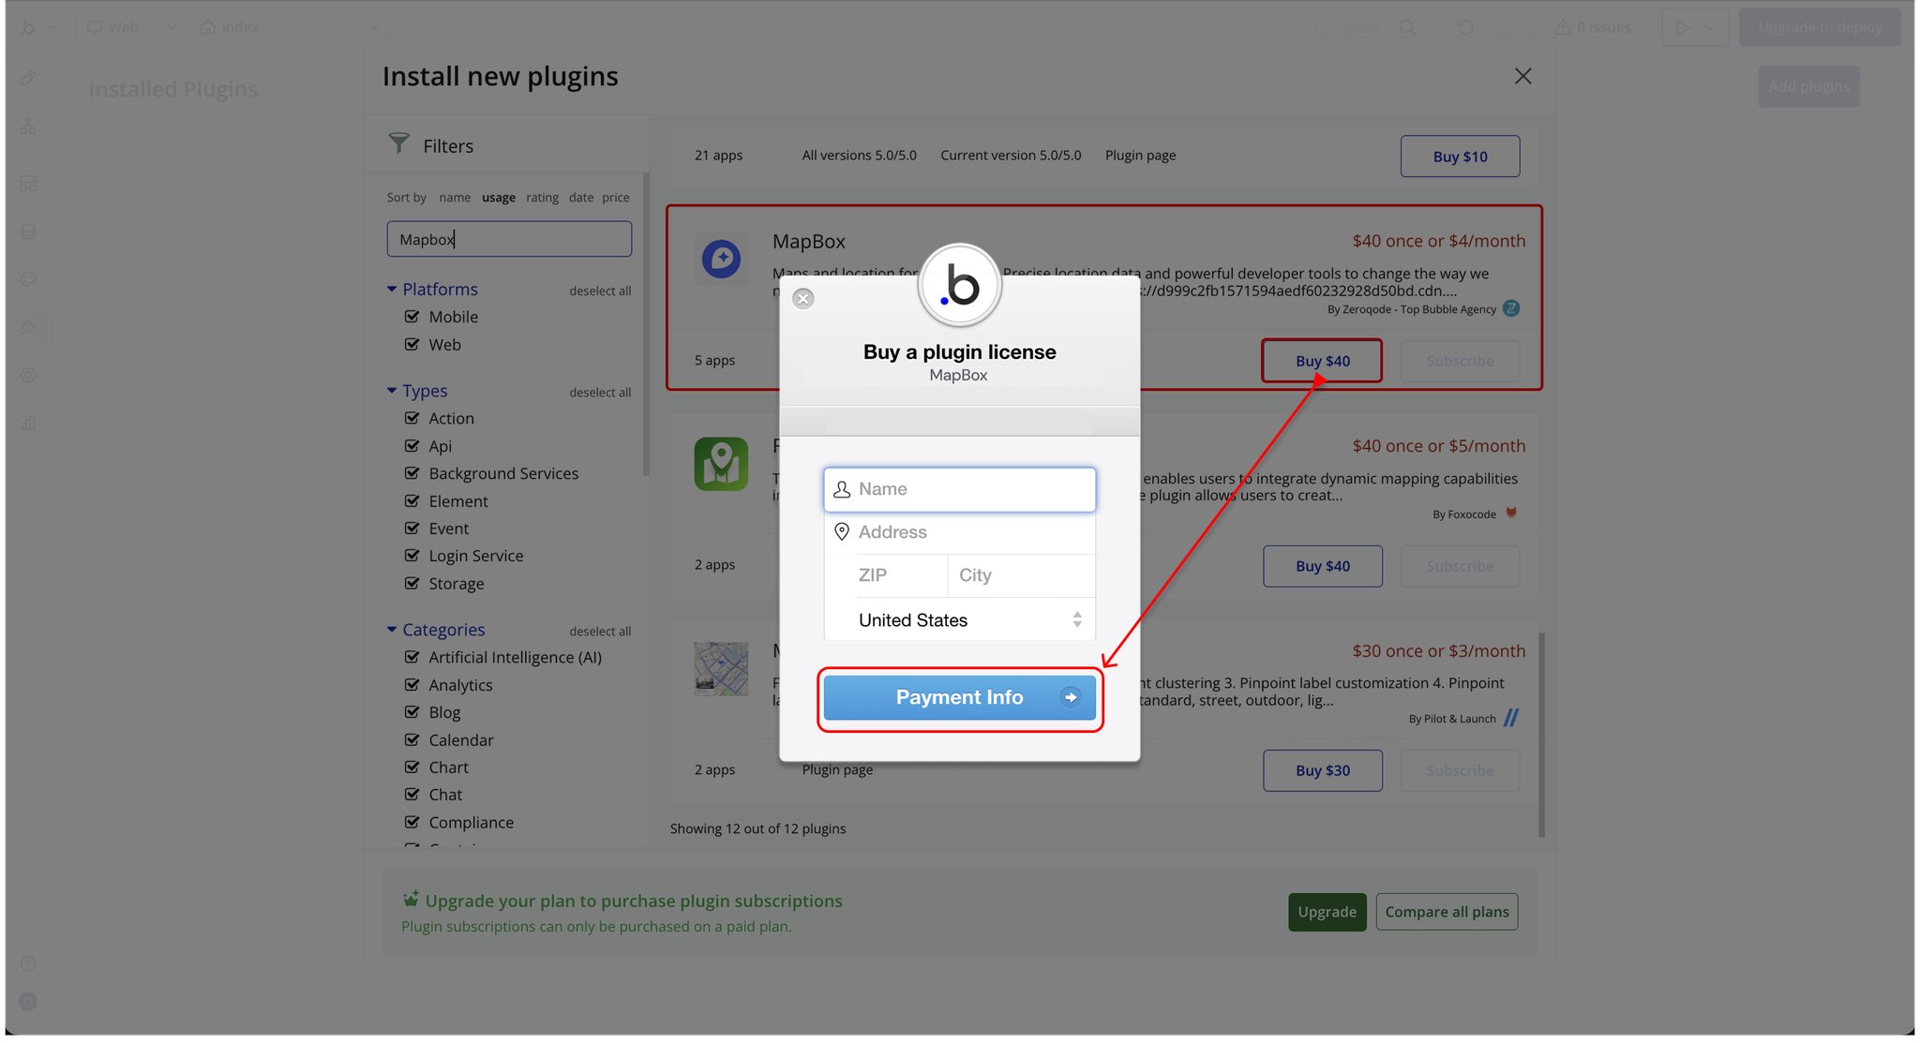
Task: Click the Foxocode fox author icon
Action: tap(1510, 513)
